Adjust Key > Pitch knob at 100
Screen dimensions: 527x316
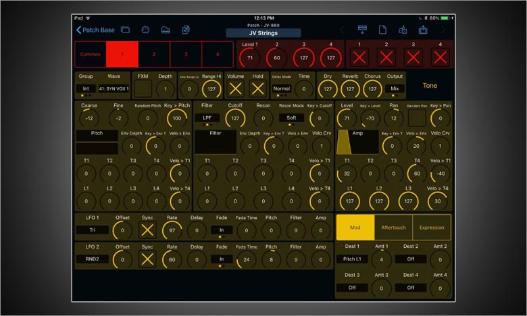(x=177, y=118)
